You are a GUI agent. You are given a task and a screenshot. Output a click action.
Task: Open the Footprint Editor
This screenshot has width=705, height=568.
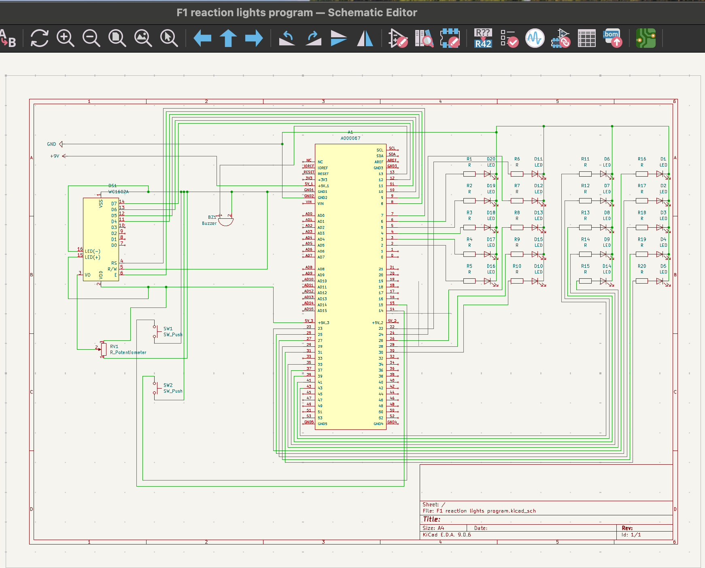pos(450,38)
